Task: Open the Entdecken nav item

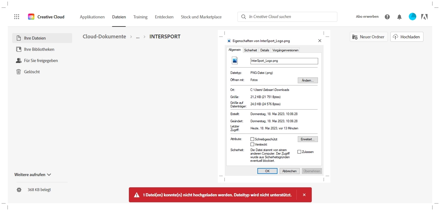Action: tap(164, 17)
